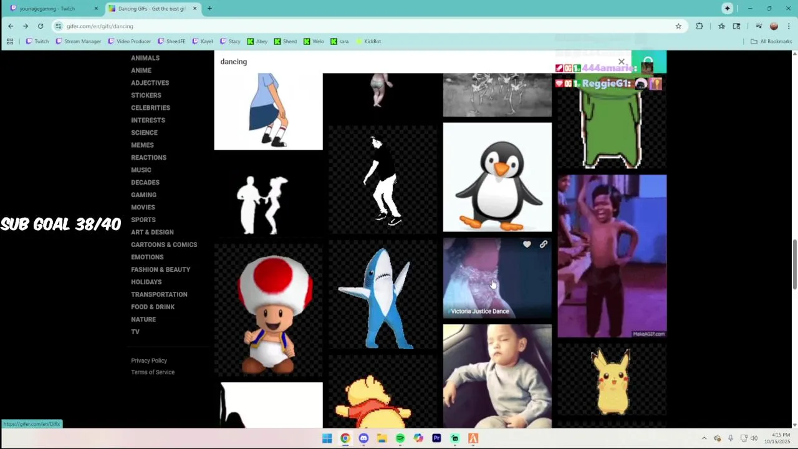Open the Gemini sparkle icon in title bar
This screenshot has height=449, width=798.
tap(728, 9)
